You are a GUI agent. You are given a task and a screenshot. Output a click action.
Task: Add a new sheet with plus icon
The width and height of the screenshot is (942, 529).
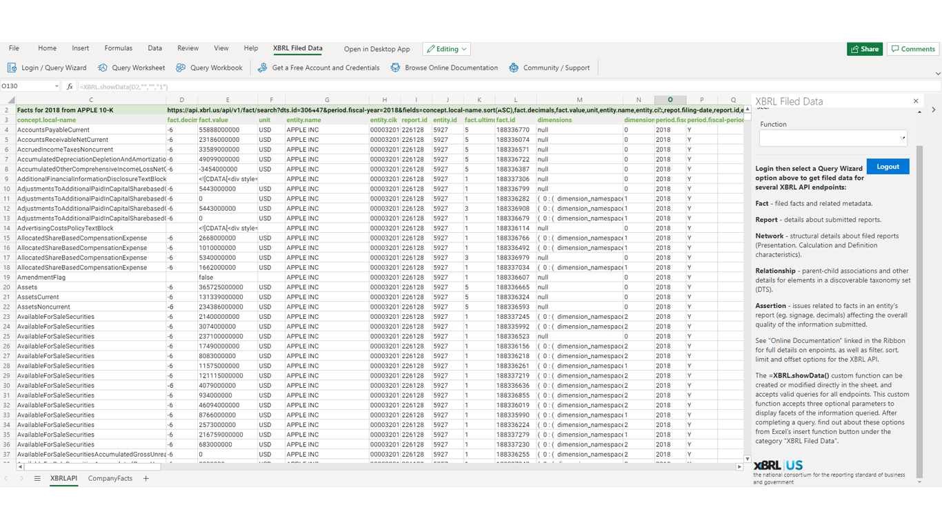coord(146,478)
